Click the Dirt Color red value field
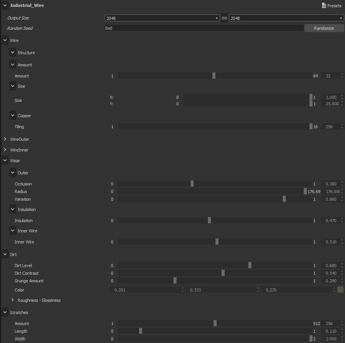This screenshot has width=345, height=343. (147, 290)
